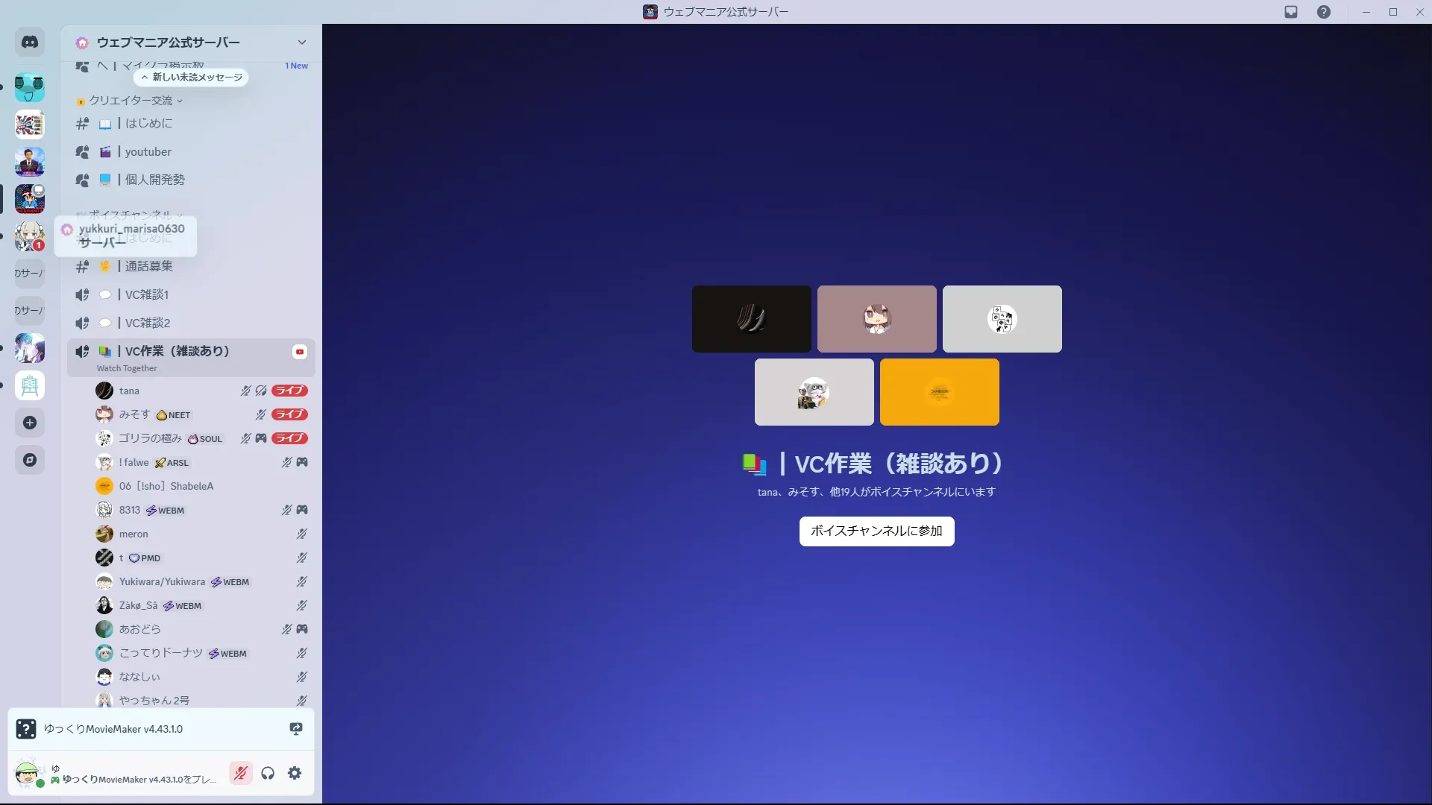Click tana's ライブ badge
This screenshot has height=805, width=1432.
coord(289,391)
